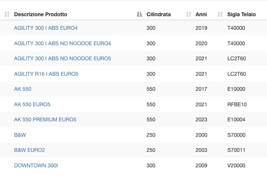Click the Cilindrata column sort icon
Screen dimensions: 267x176
click(140, 14)
